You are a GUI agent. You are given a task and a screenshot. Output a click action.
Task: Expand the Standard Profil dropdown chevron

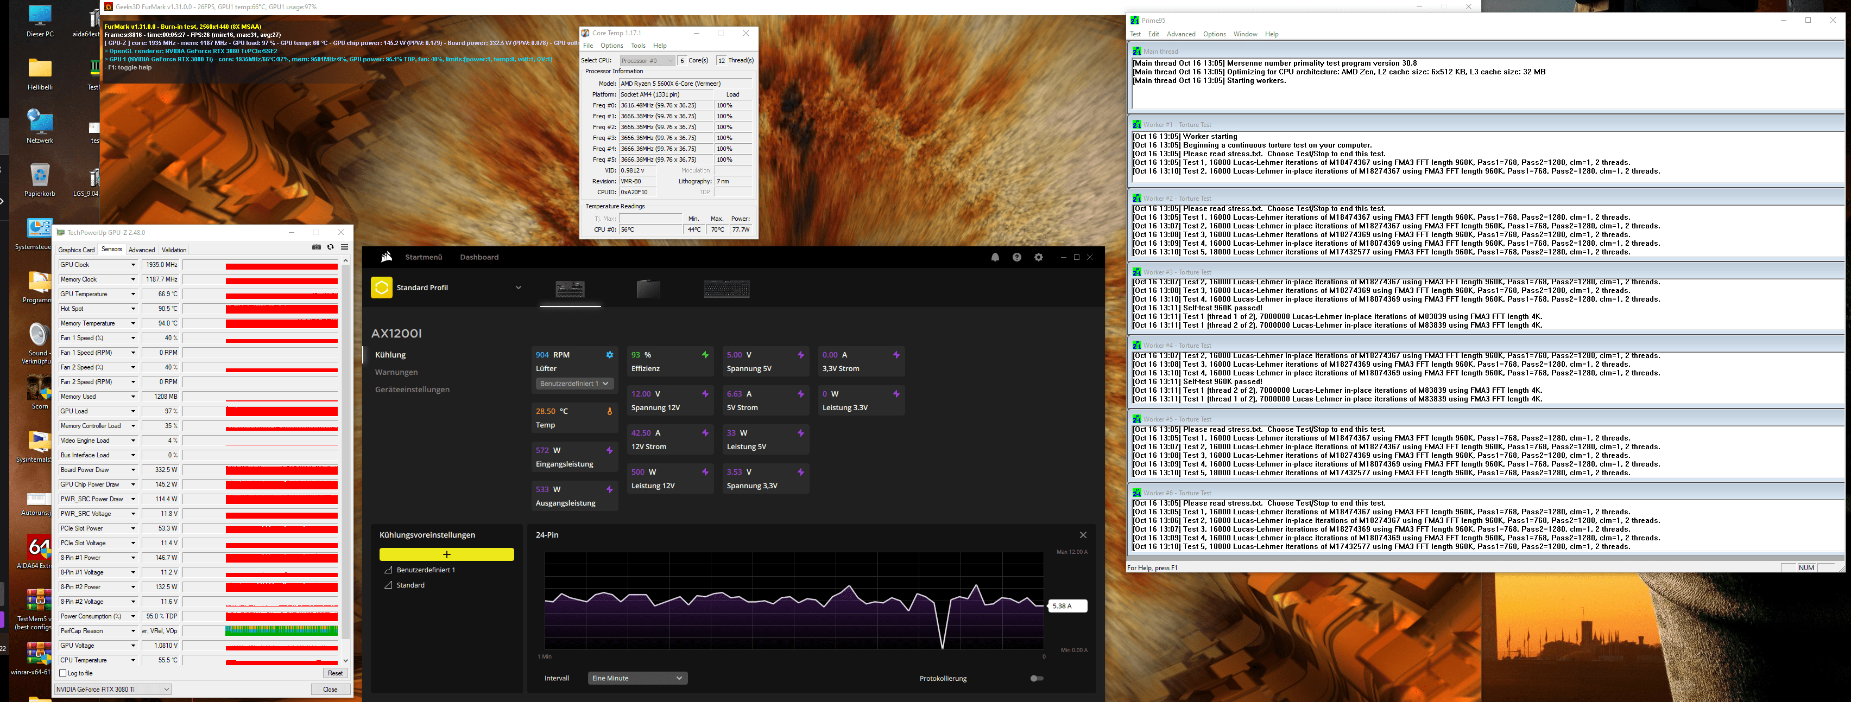(x=518, y=288)
